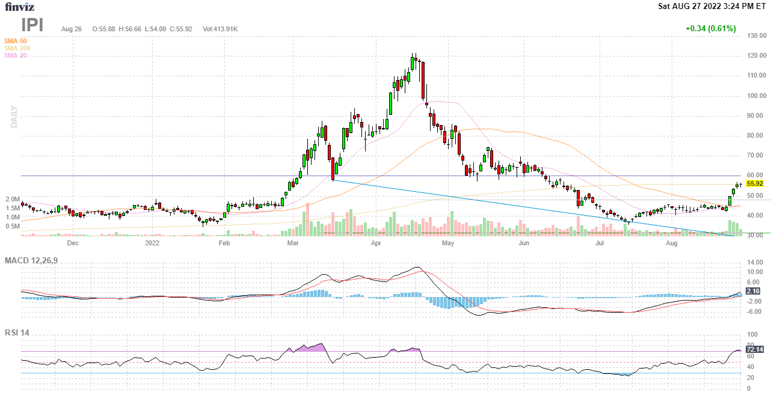This screenshot has height=398, width=771.
Task: Click the Vol:413.91K volume readout
Action: [x=220, y=29]
